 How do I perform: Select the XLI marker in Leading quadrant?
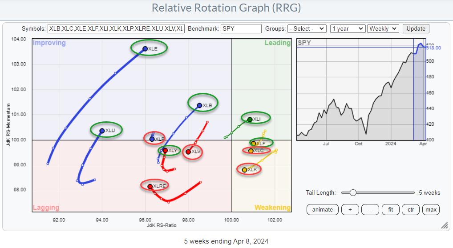(250, 120)
